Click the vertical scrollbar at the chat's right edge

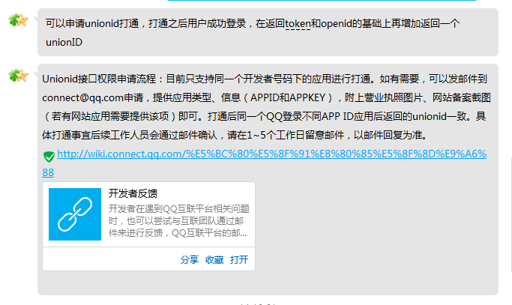tap(511, 214)
